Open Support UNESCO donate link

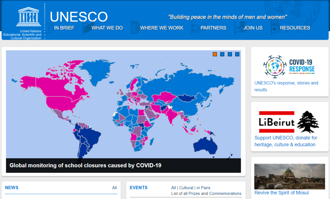click(286, 141)
